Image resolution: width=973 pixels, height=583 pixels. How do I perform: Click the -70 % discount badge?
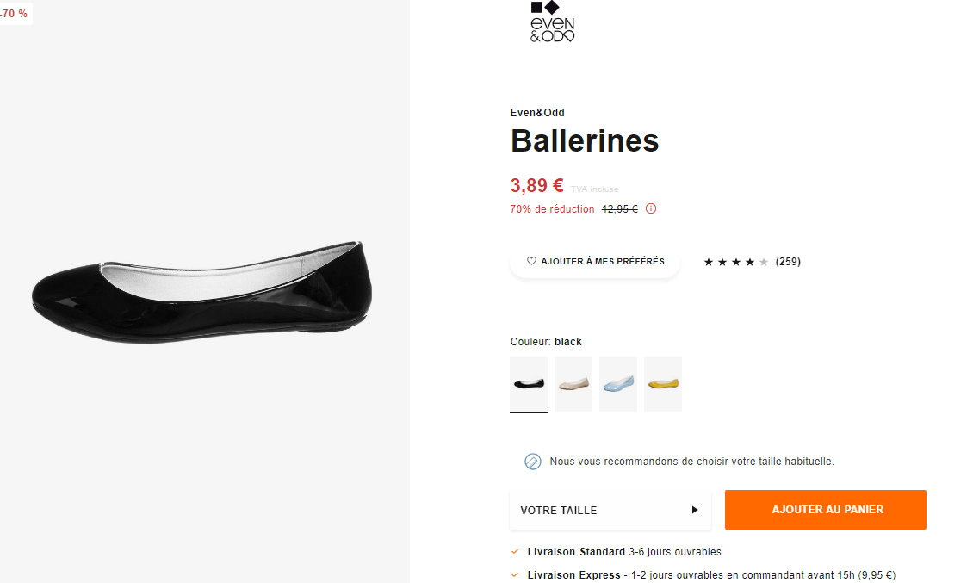[x=15, y=14]
